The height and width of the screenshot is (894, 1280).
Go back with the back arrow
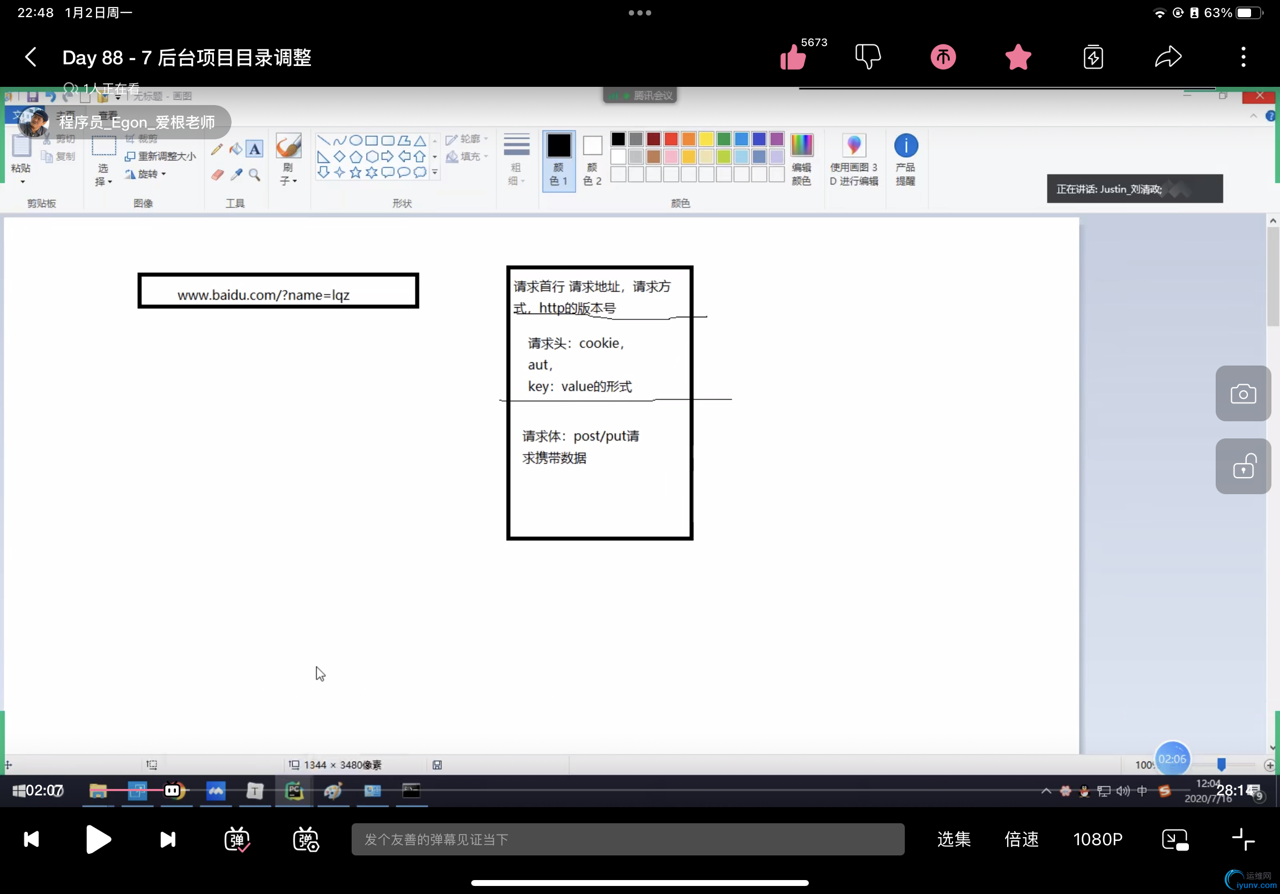point(31,57)
